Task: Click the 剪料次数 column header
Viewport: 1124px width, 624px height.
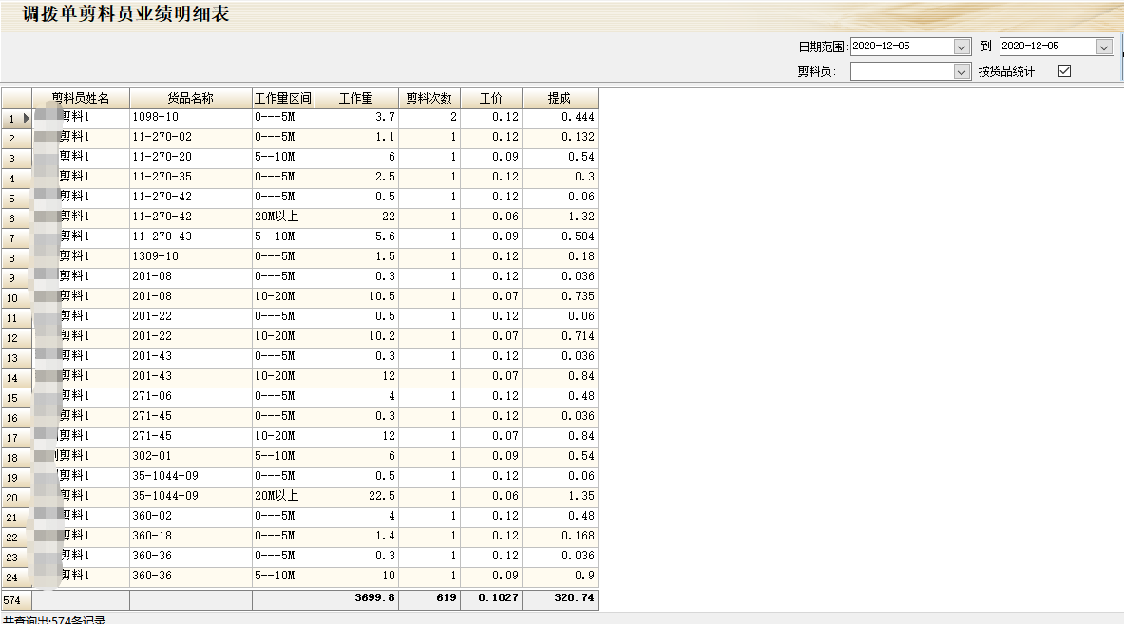Action: [429, 98]
